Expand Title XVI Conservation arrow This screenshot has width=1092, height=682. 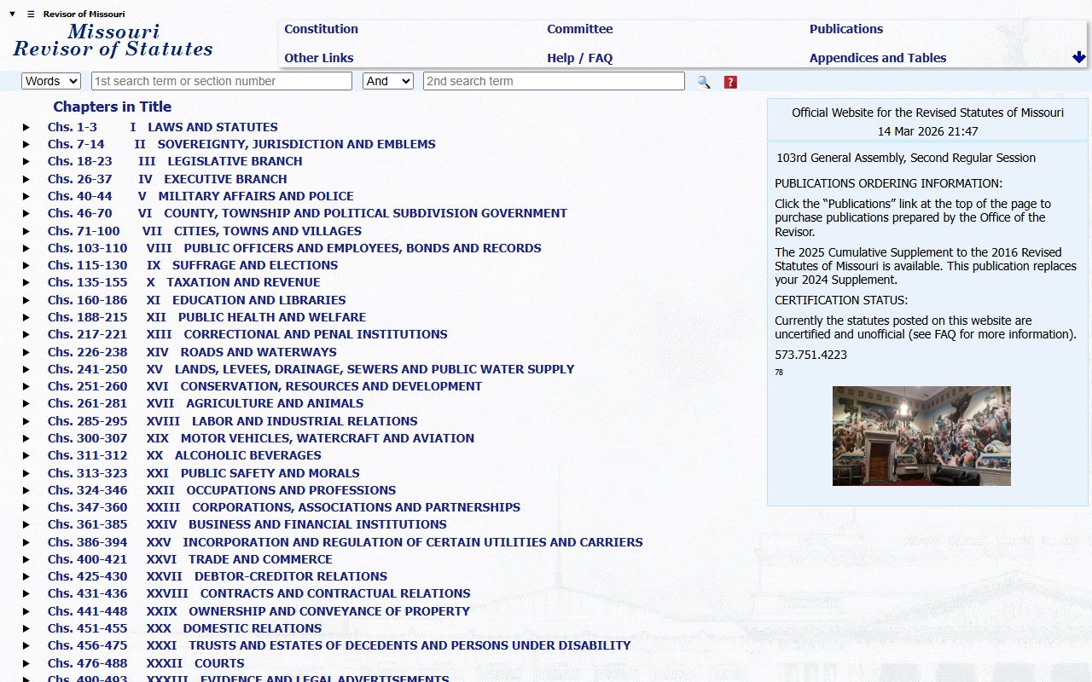pos(26,386)
